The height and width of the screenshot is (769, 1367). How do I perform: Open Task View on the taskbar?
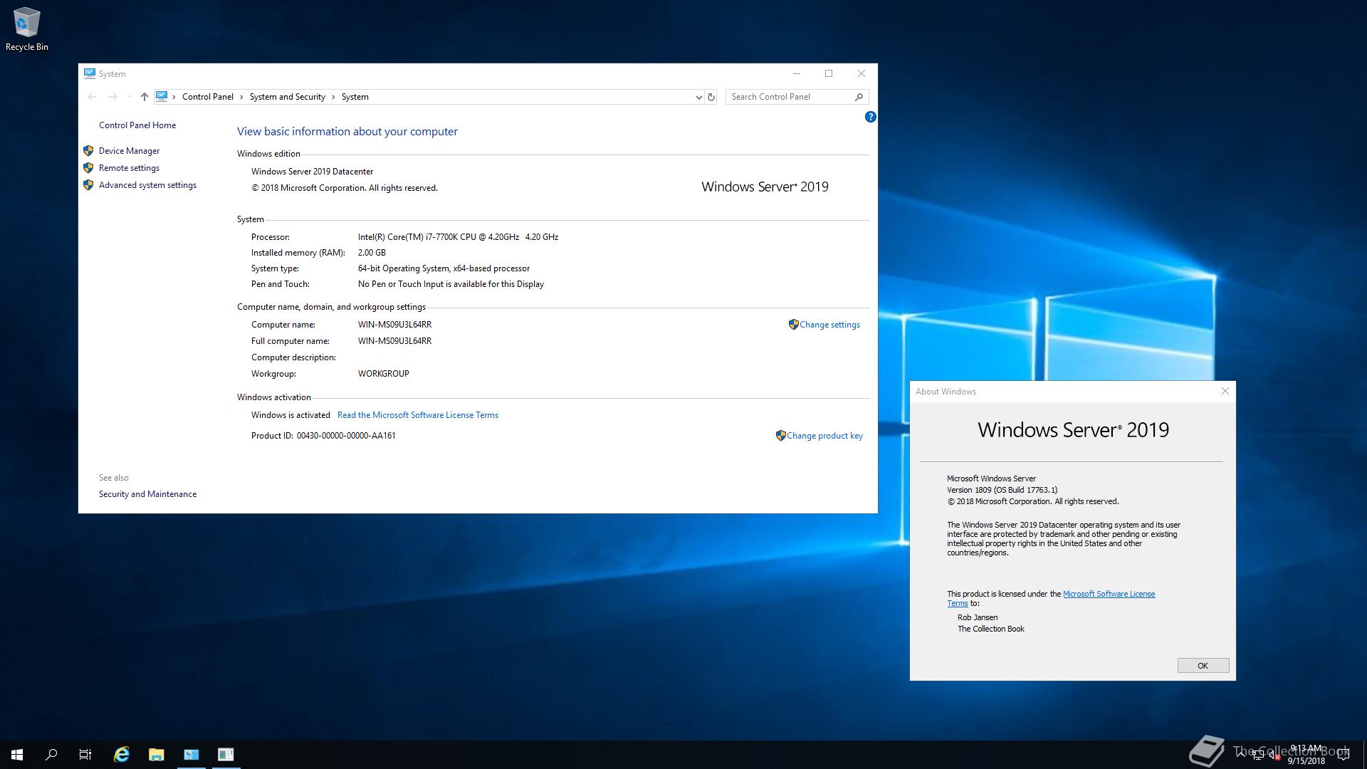pos(85,755)
